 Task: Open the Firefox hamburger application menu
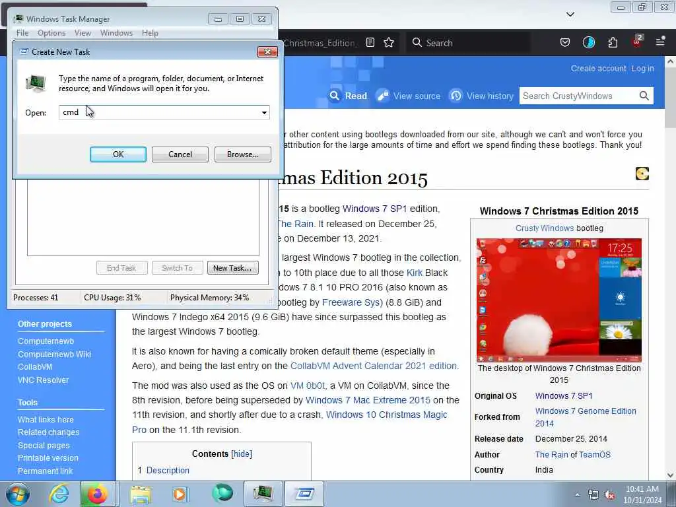click(660, 42)
